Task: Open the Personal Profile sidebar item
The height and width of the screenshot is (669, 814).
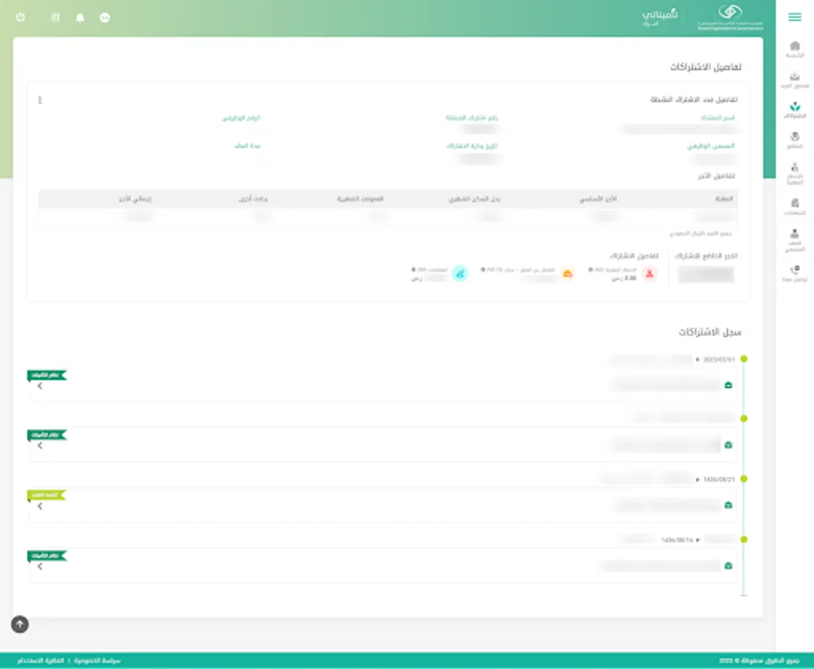Action: pos(794,240)
